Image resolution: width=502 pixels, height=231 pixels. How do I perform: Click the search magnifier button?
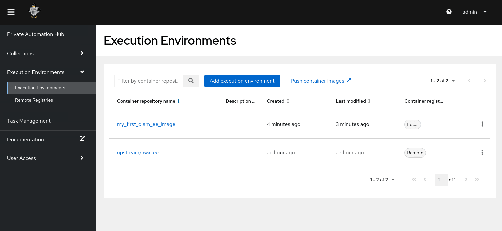[191, 81]
